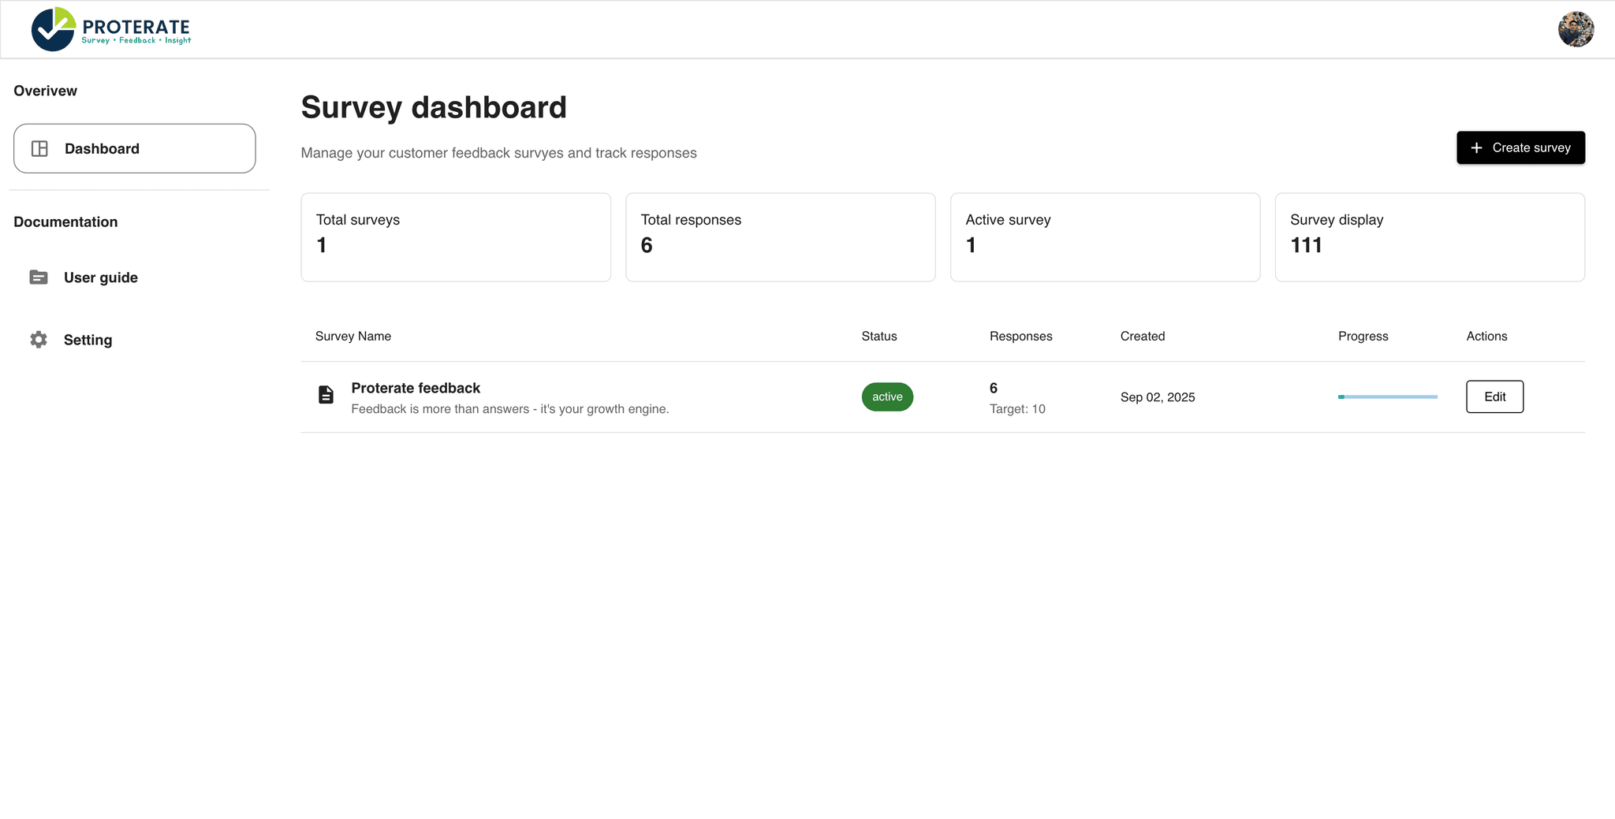Click the Survey Name column header
The image size is (1615, 819).
(x=353, y=336)
